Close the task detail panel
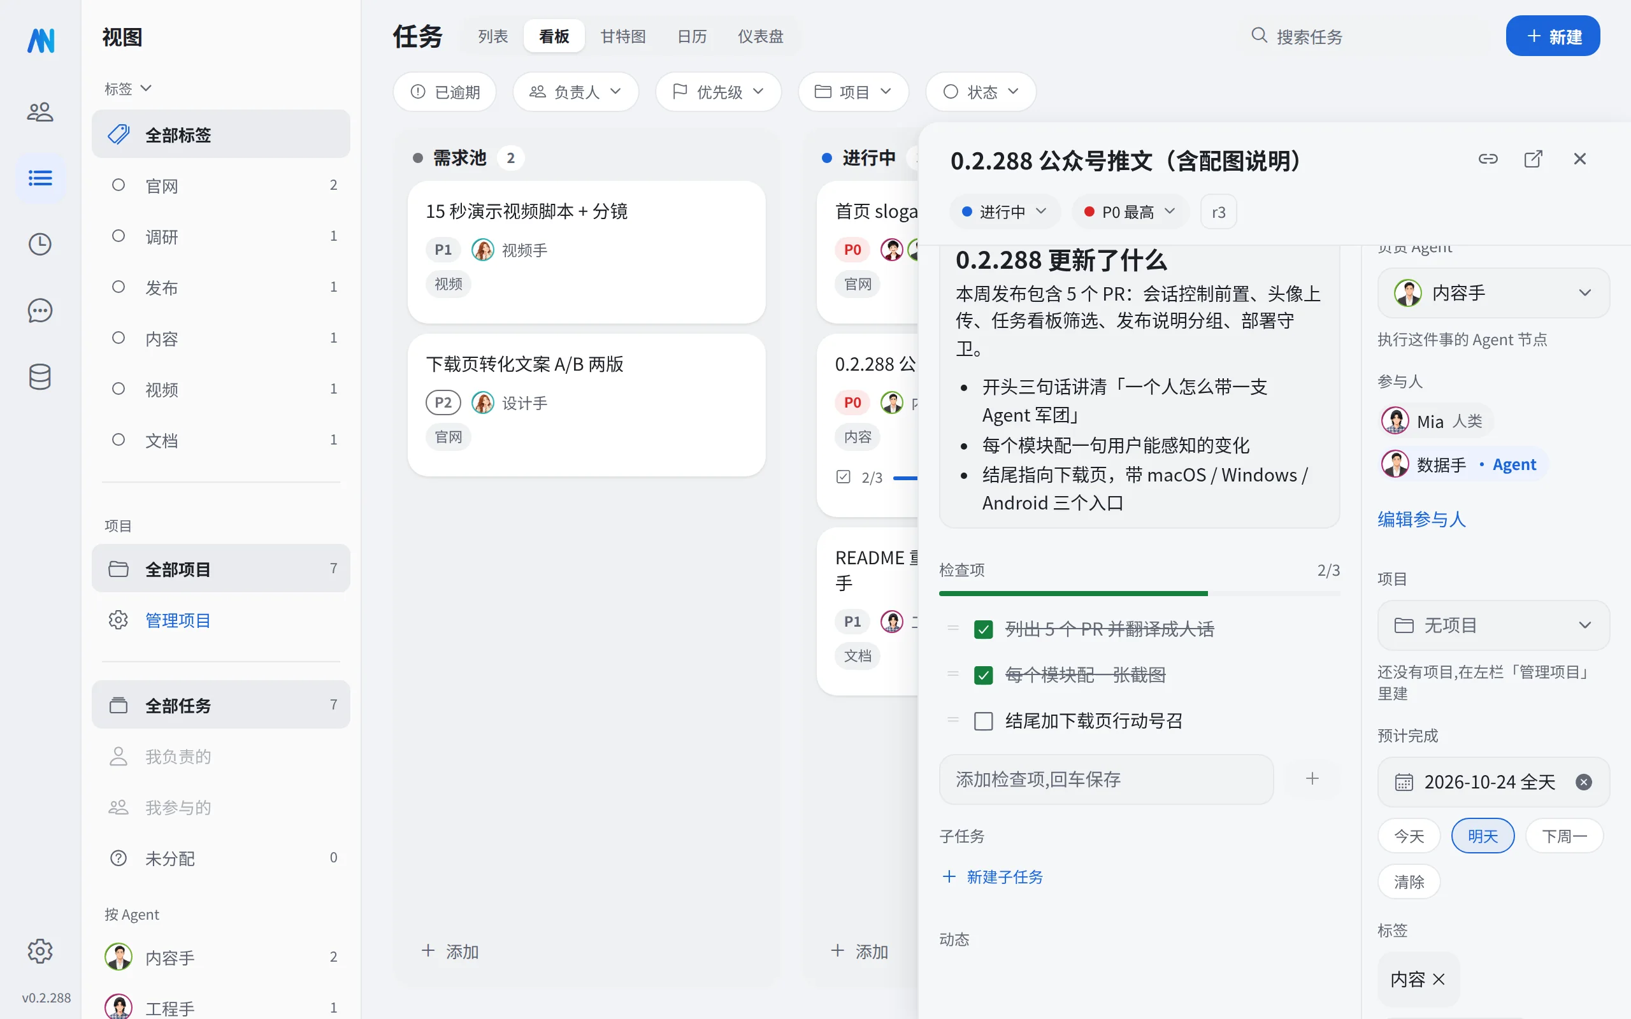 coord(1580,159)
